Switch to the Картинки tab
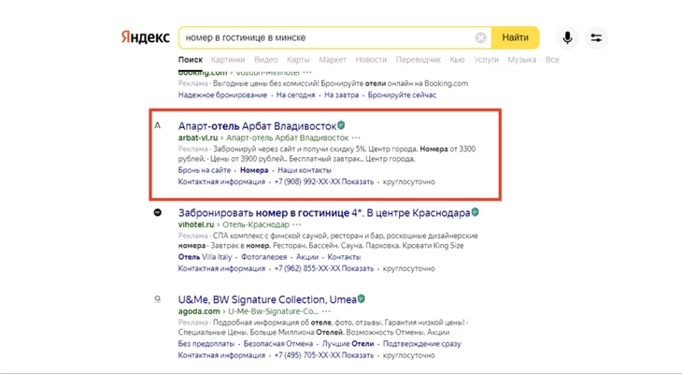Screen dimensions: 682x374 pyautogui.click(x=228, y=60)
